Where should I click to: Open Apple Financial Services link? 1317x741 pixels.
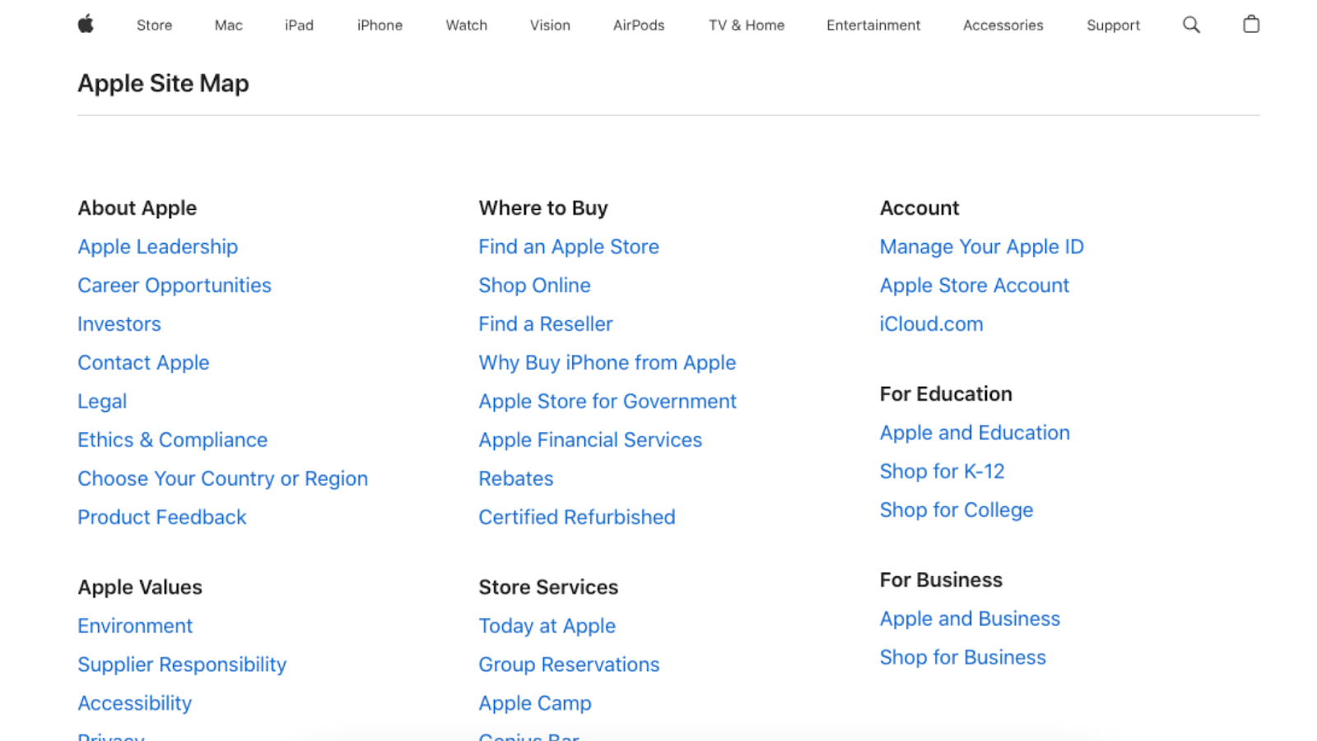(590, 440)
